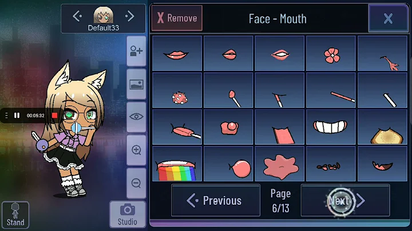
Task: Choose the bubble gum balloon mouth
Action: 228,164
